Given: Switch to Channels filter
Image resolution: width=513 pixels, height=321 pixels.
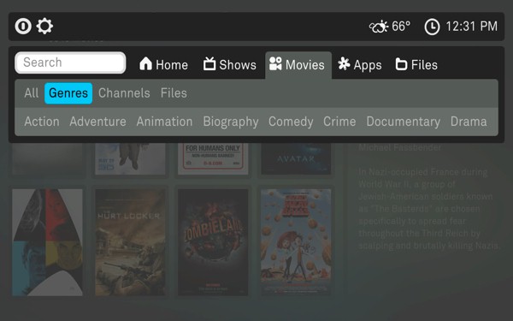Looking at the screenshot, I should point(124,93).
